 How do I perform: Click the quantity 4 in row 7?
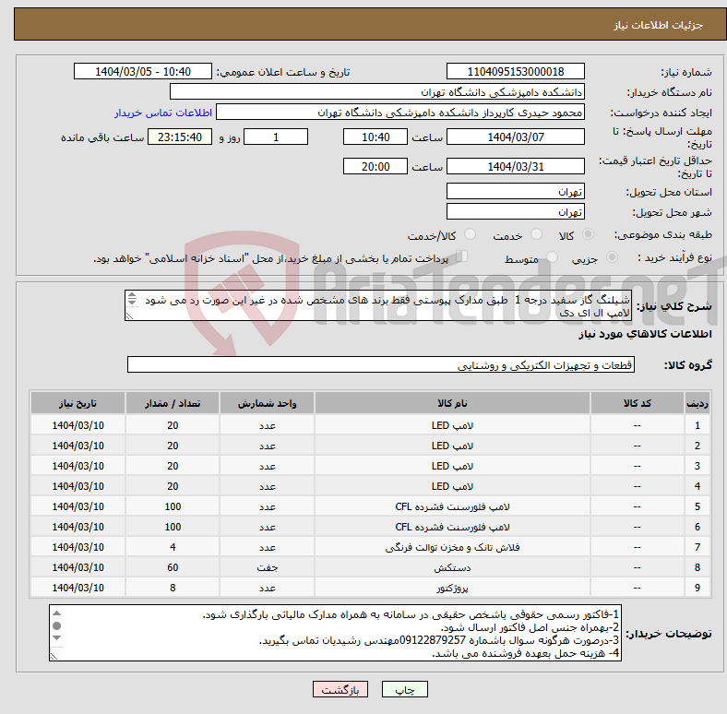[x=173, y=547]
